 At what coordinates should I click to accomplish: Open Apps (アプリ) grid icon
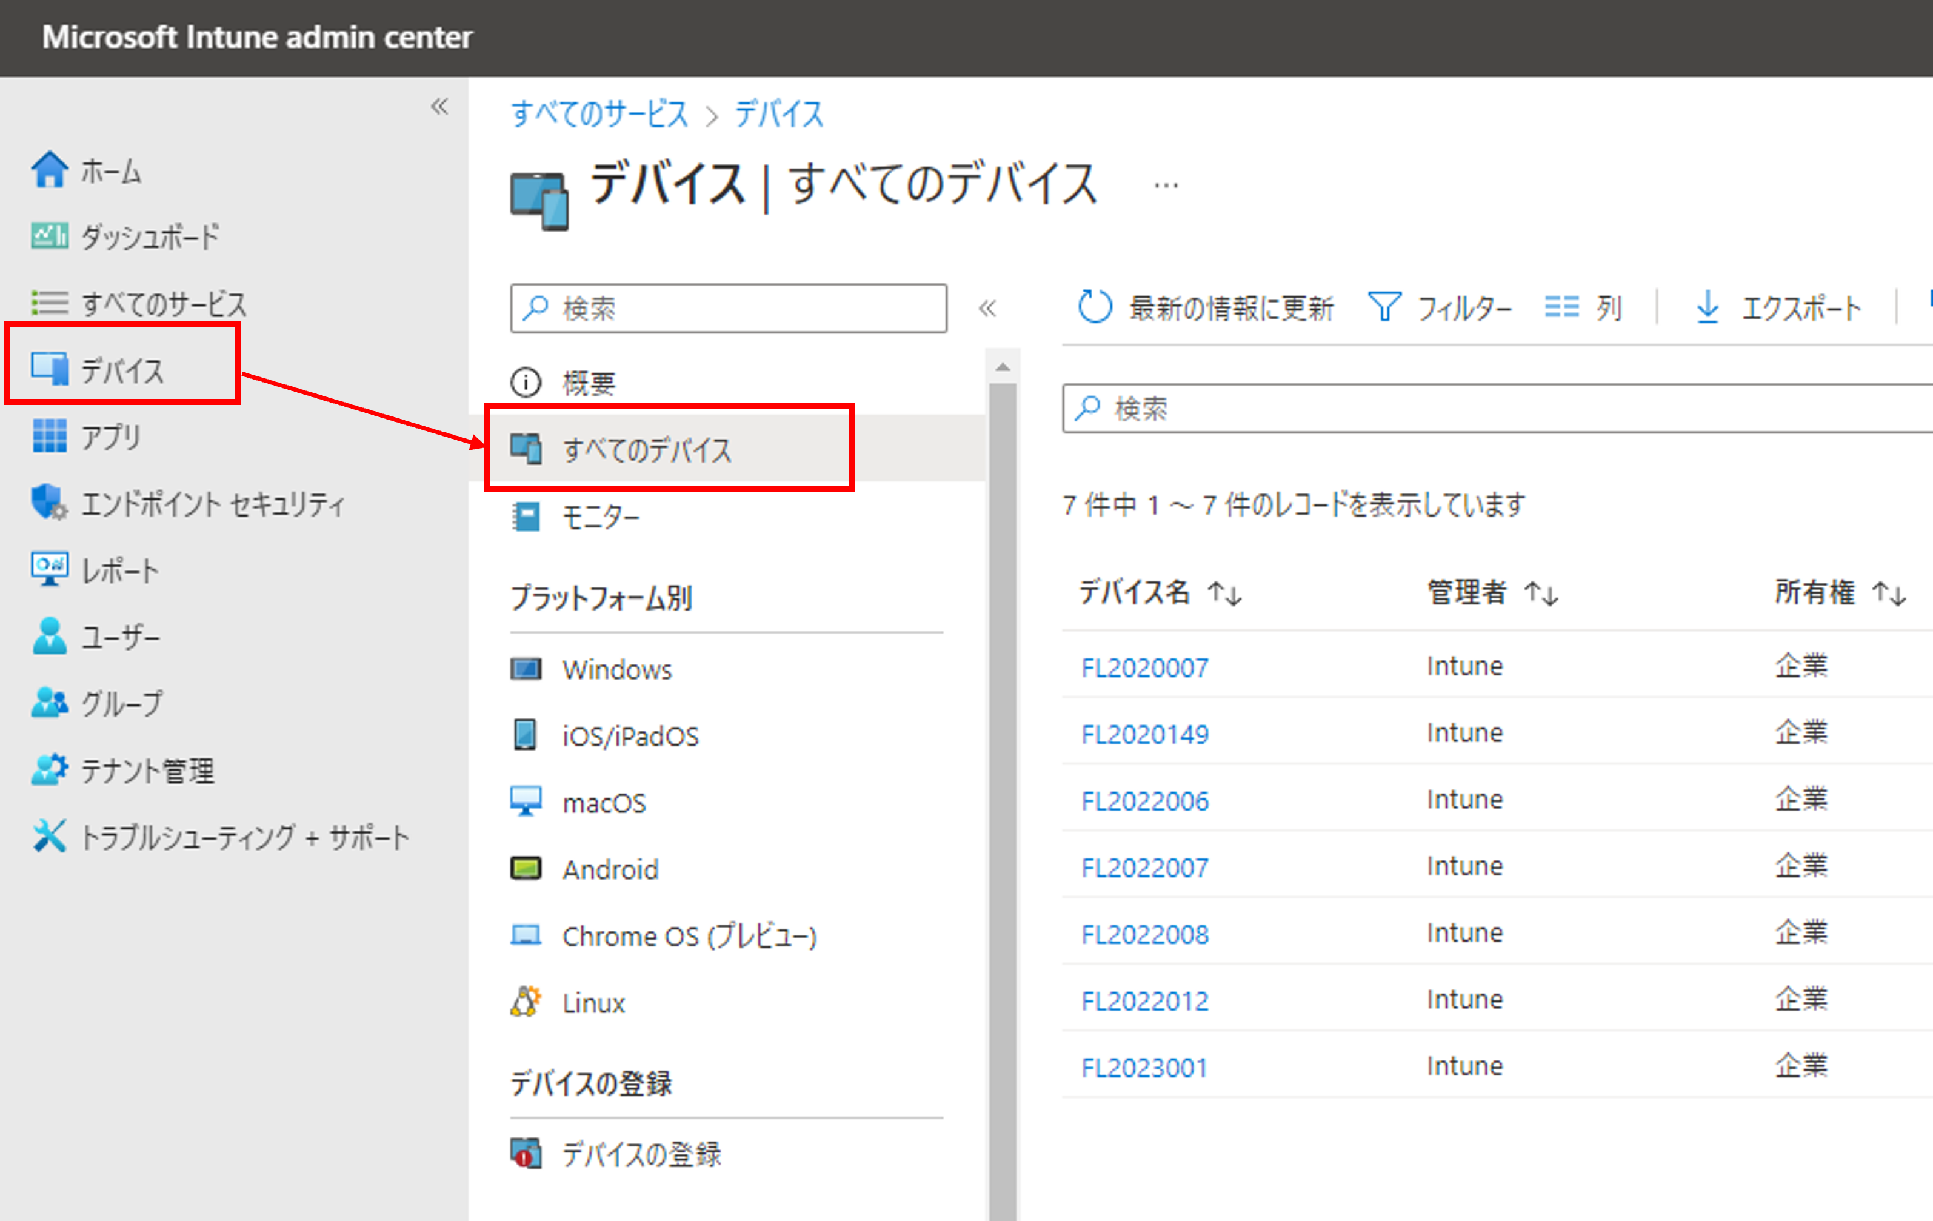pyautogui.click(x=50, y=436)
